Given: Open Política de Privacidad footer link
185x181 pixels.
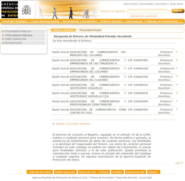Looking at the screenshot, I should pos(102,178).
